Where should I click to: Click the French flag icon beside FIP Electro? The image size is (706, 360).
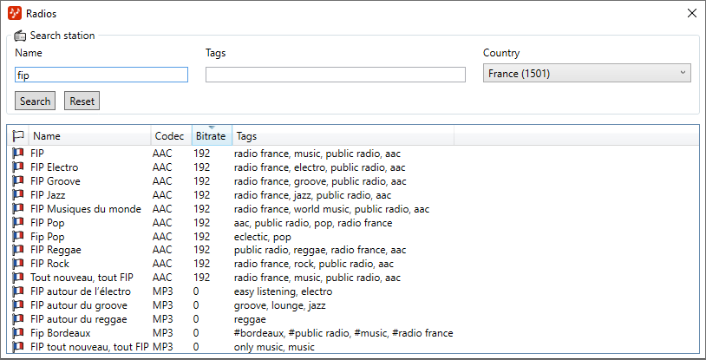[18, 167]
